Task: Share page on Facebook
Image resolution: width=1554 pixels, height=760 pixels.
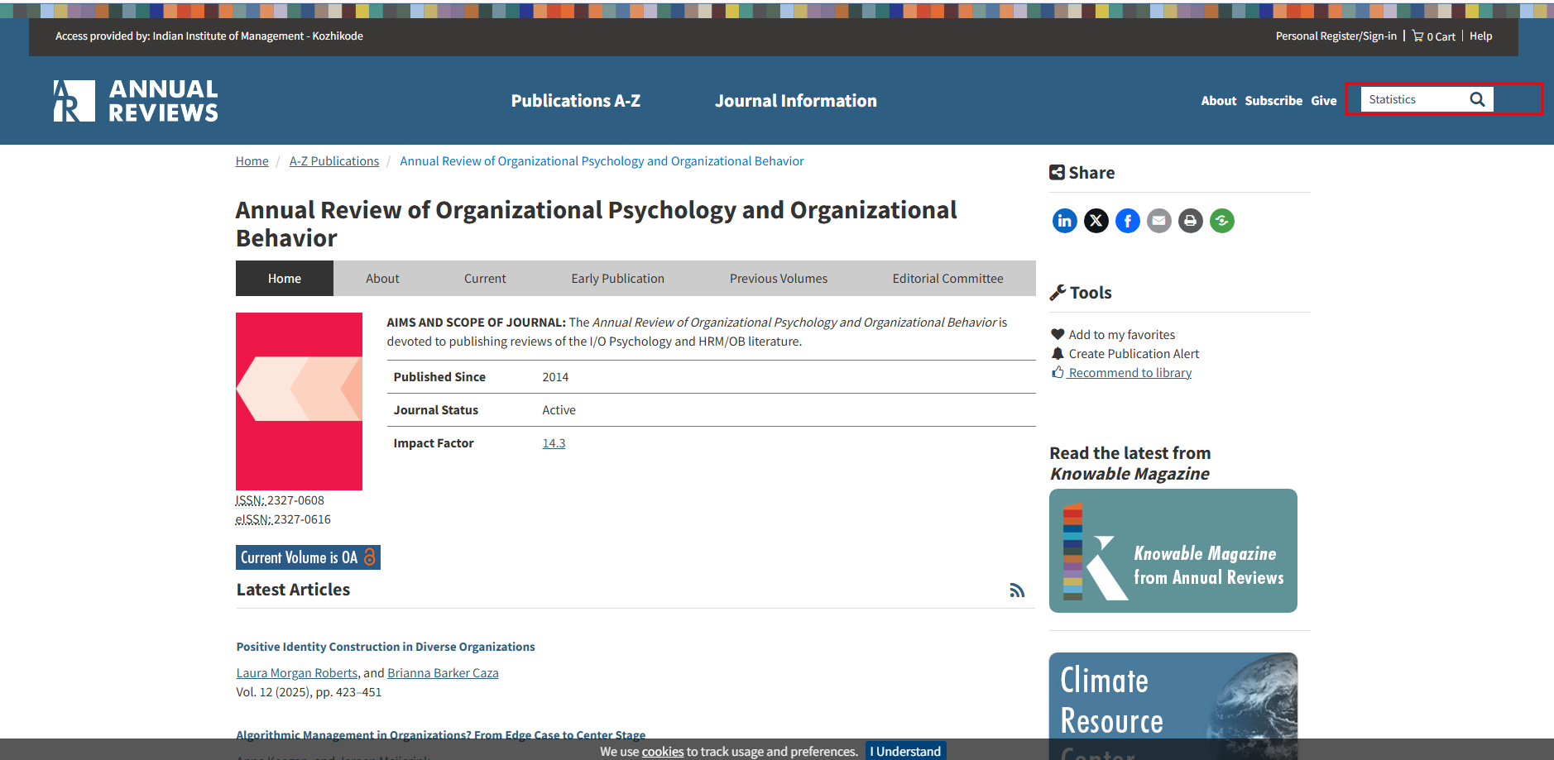Action: 1127,221
